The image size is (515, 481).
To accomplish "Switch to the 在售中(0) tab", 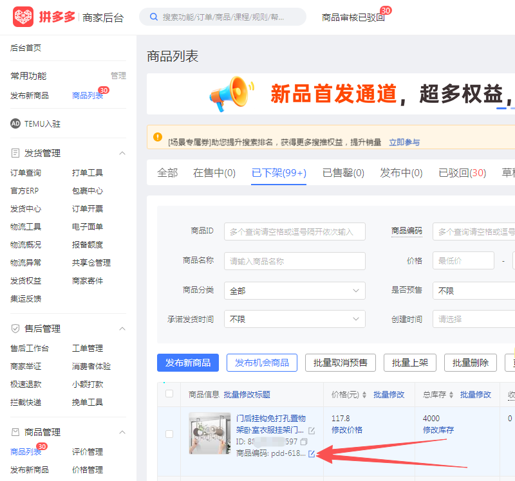I will pyautogui.click(x=214, y=173).
